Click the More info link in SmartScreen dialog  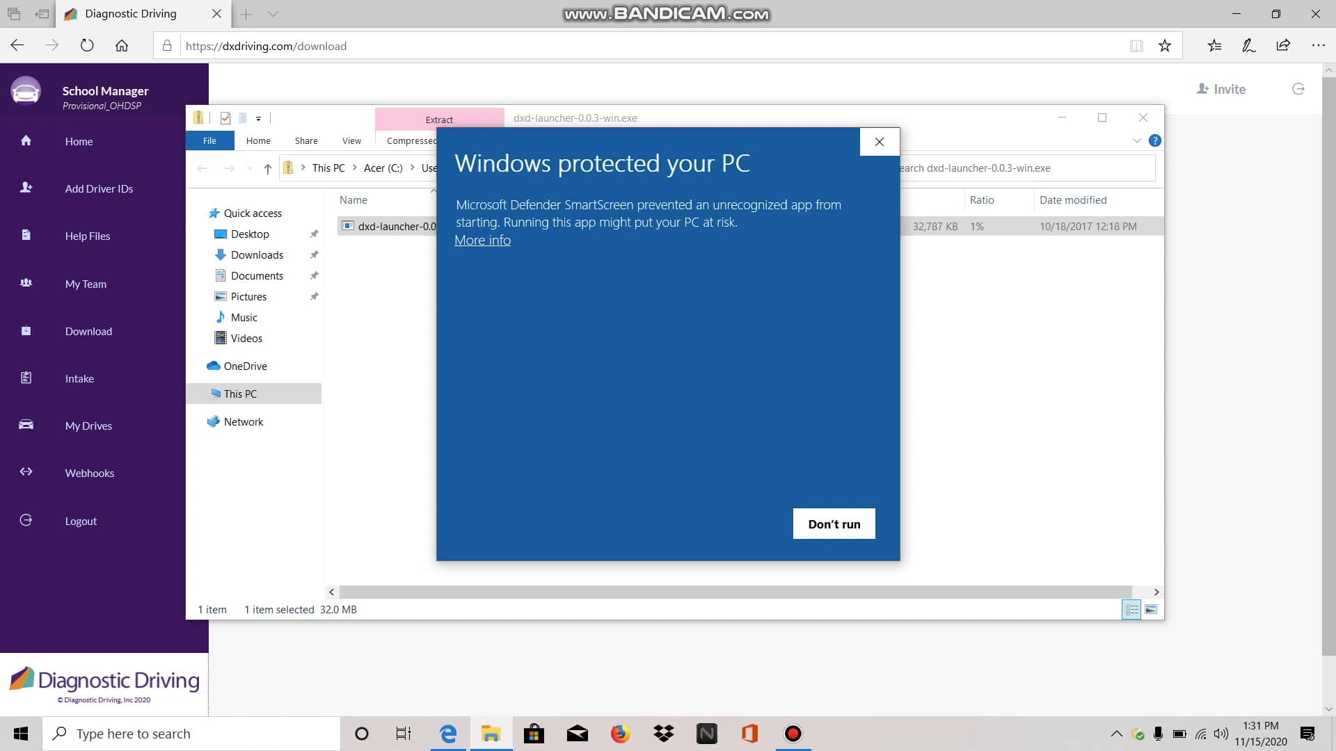pos(482,240)
